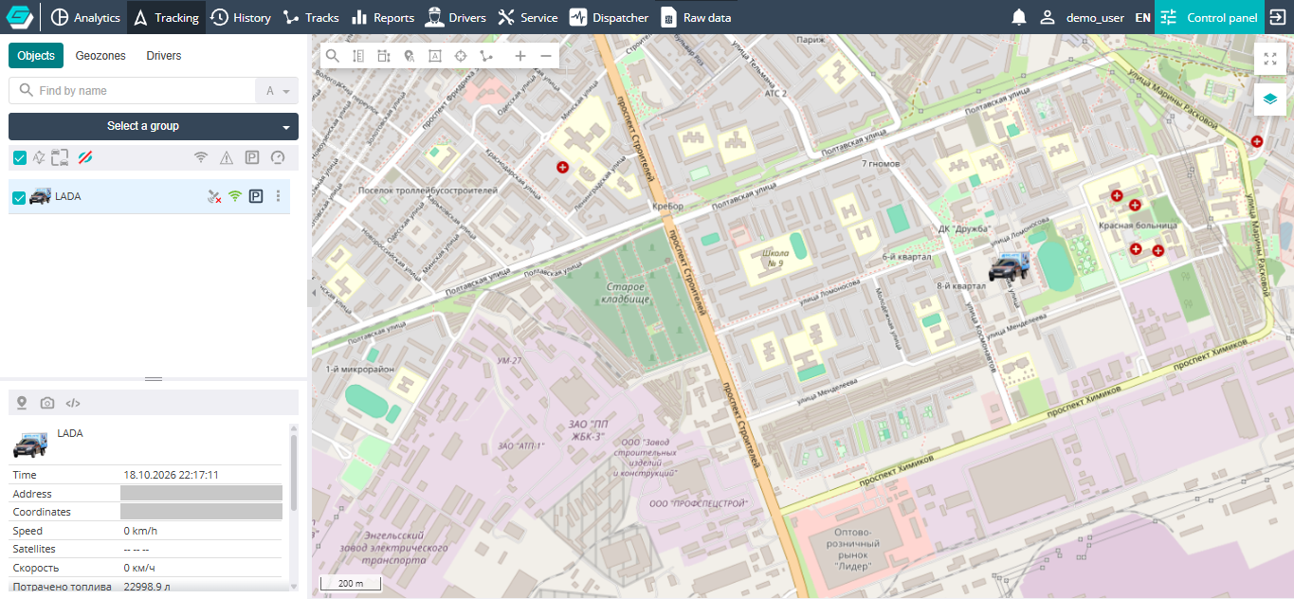Toggle the select-all objects checkbox
Viewport: 1294px width, 599px height.
tap(19, 157)
